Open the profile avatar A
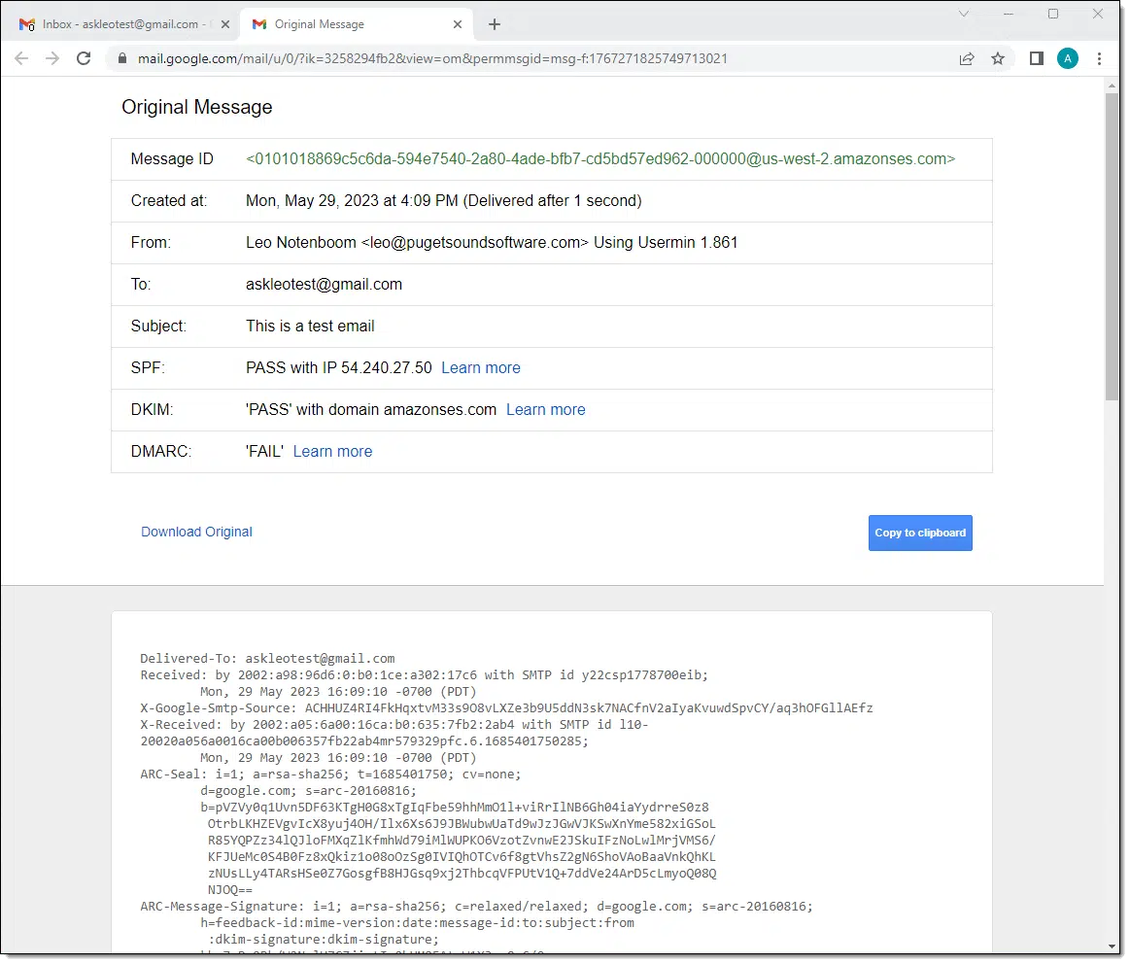 click(1068, 58)
